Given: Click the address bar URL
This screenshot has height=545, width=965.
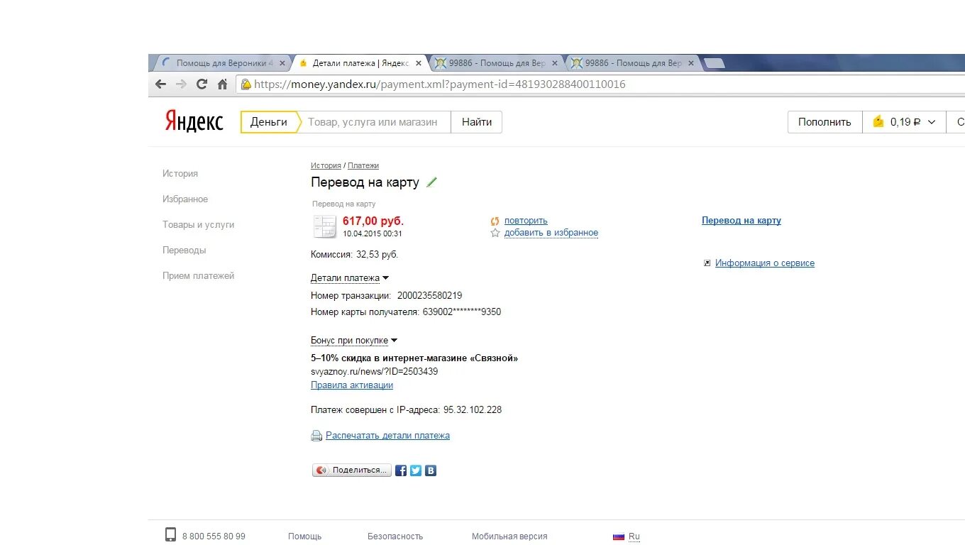Looking at the screenshot, I should click(x=440, y=84).
